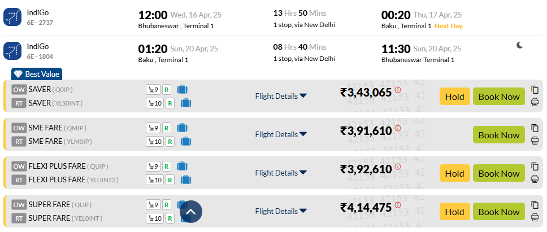Expand Flight Details for SAVER fare
Screen dimensions: 547x232
point(281,96)
